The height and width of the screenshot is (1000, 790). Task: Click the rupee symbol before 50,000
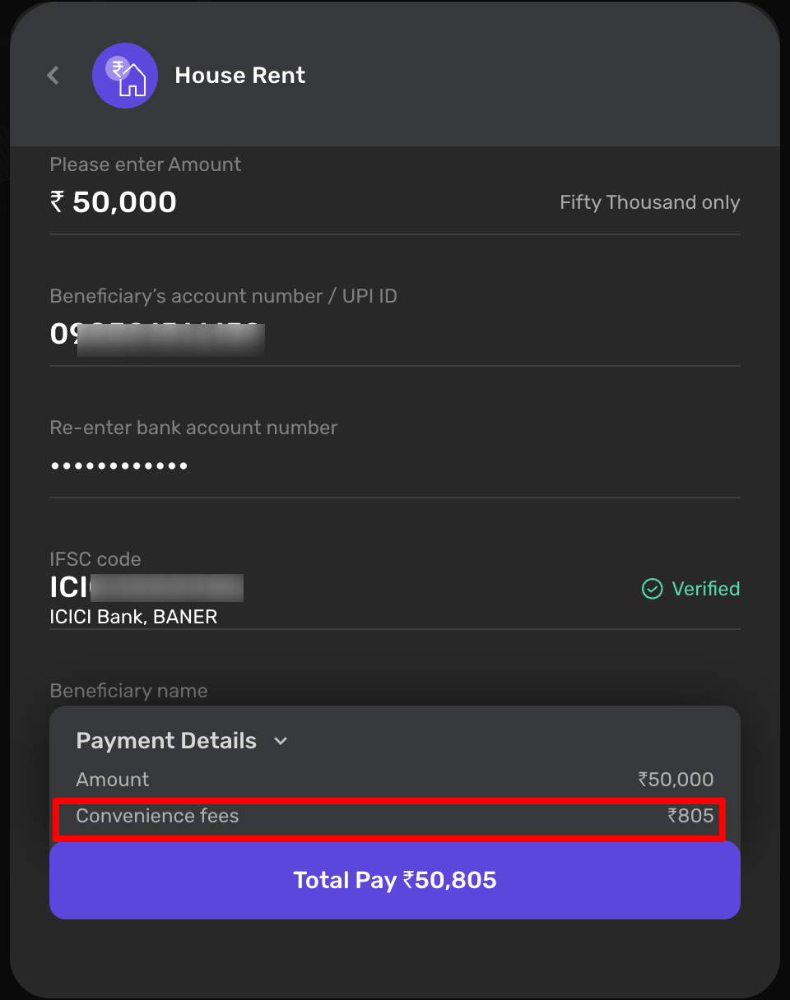click(x=57, y=201)
